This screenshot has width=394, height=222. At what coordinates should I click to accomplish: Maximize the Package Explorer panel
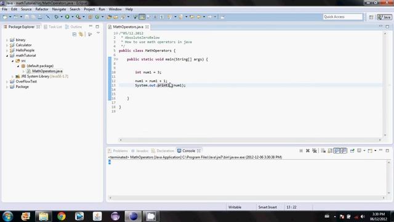(x=97, y=27)
